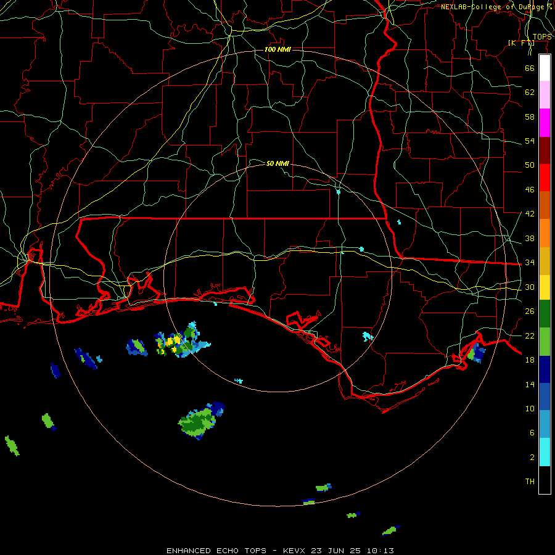The height and width of the screenshot is (555, 555).
Task: Pick the light green legend swatch
Action: pyautogui.click(x=545, y=342)
